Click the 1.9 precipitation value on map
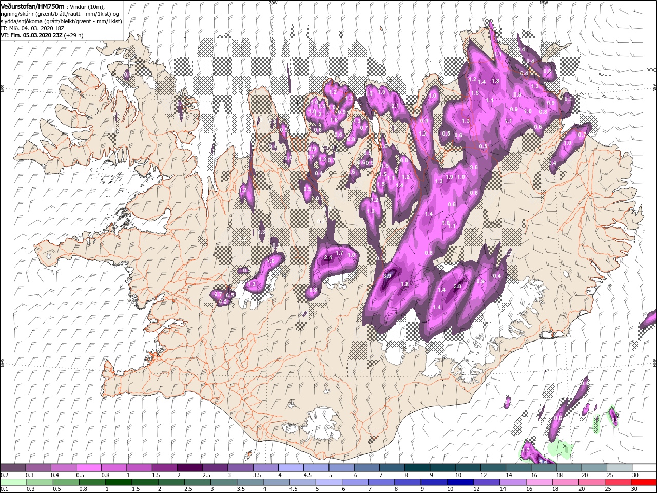This screenshot has width=657, height=493. click(449, 177)
